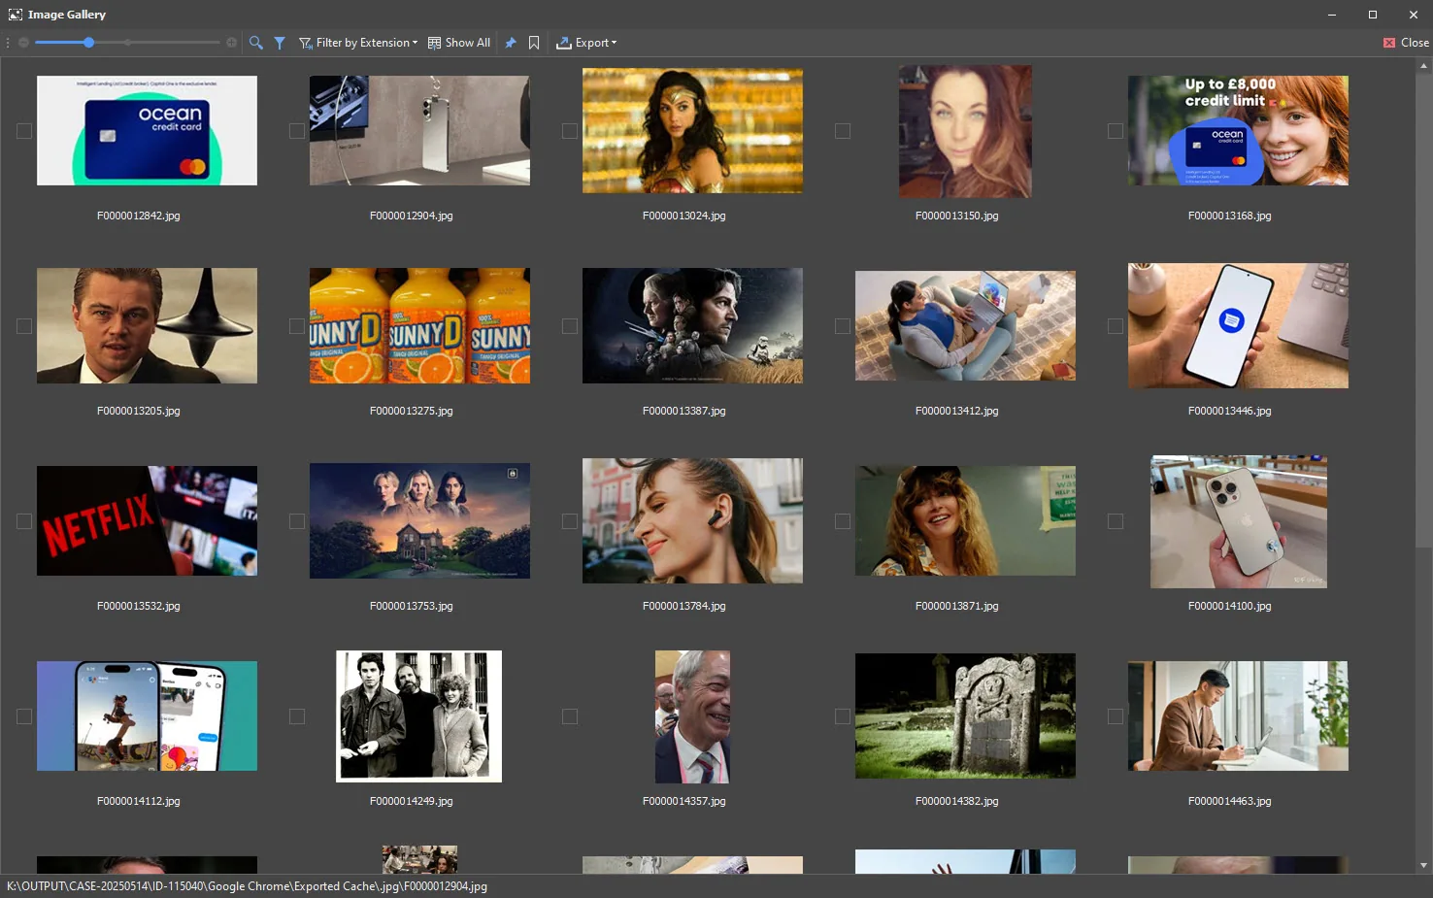This screenshot has height=898, width=1433.
Task: Select the Netflix thumbnail F0000013532.jpg
Action: (147, 520)
